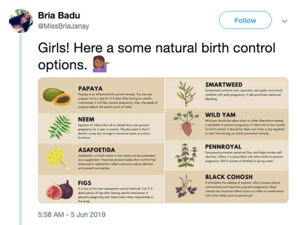Click the black cohosh leaf illustration
The image size is (305, 225).
(186, 187)
